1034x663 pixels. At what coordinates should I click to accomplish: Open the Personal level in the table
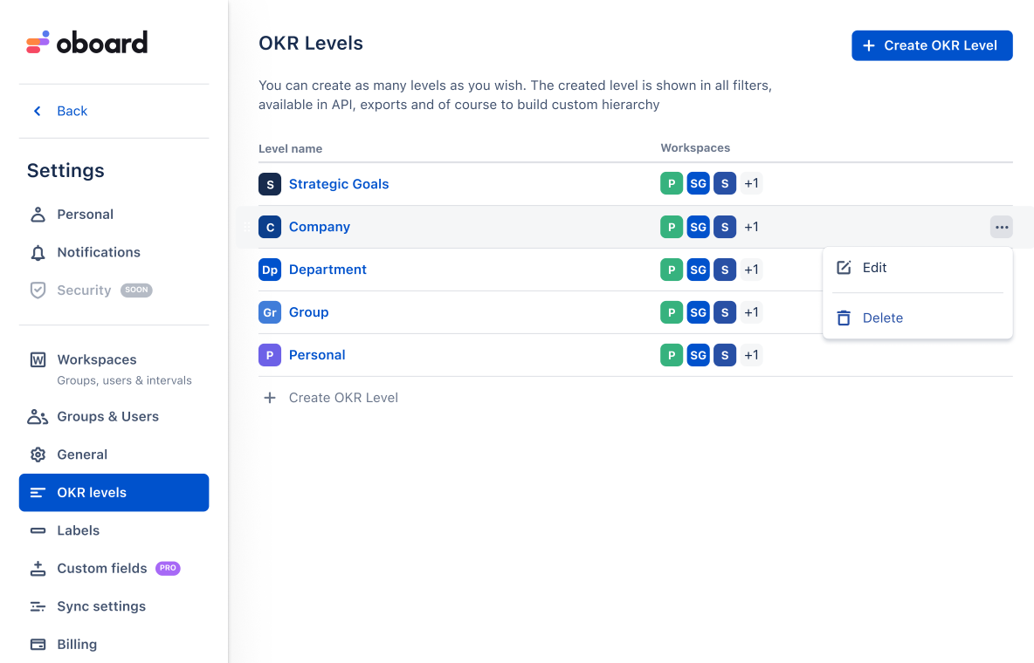pyautogui.click(x=317, y=355)
